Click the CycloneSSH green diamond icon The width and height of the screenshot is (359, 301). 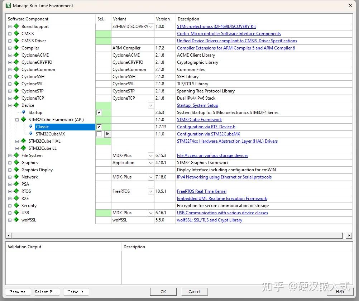pyautogui.click(x=16, y=76)
